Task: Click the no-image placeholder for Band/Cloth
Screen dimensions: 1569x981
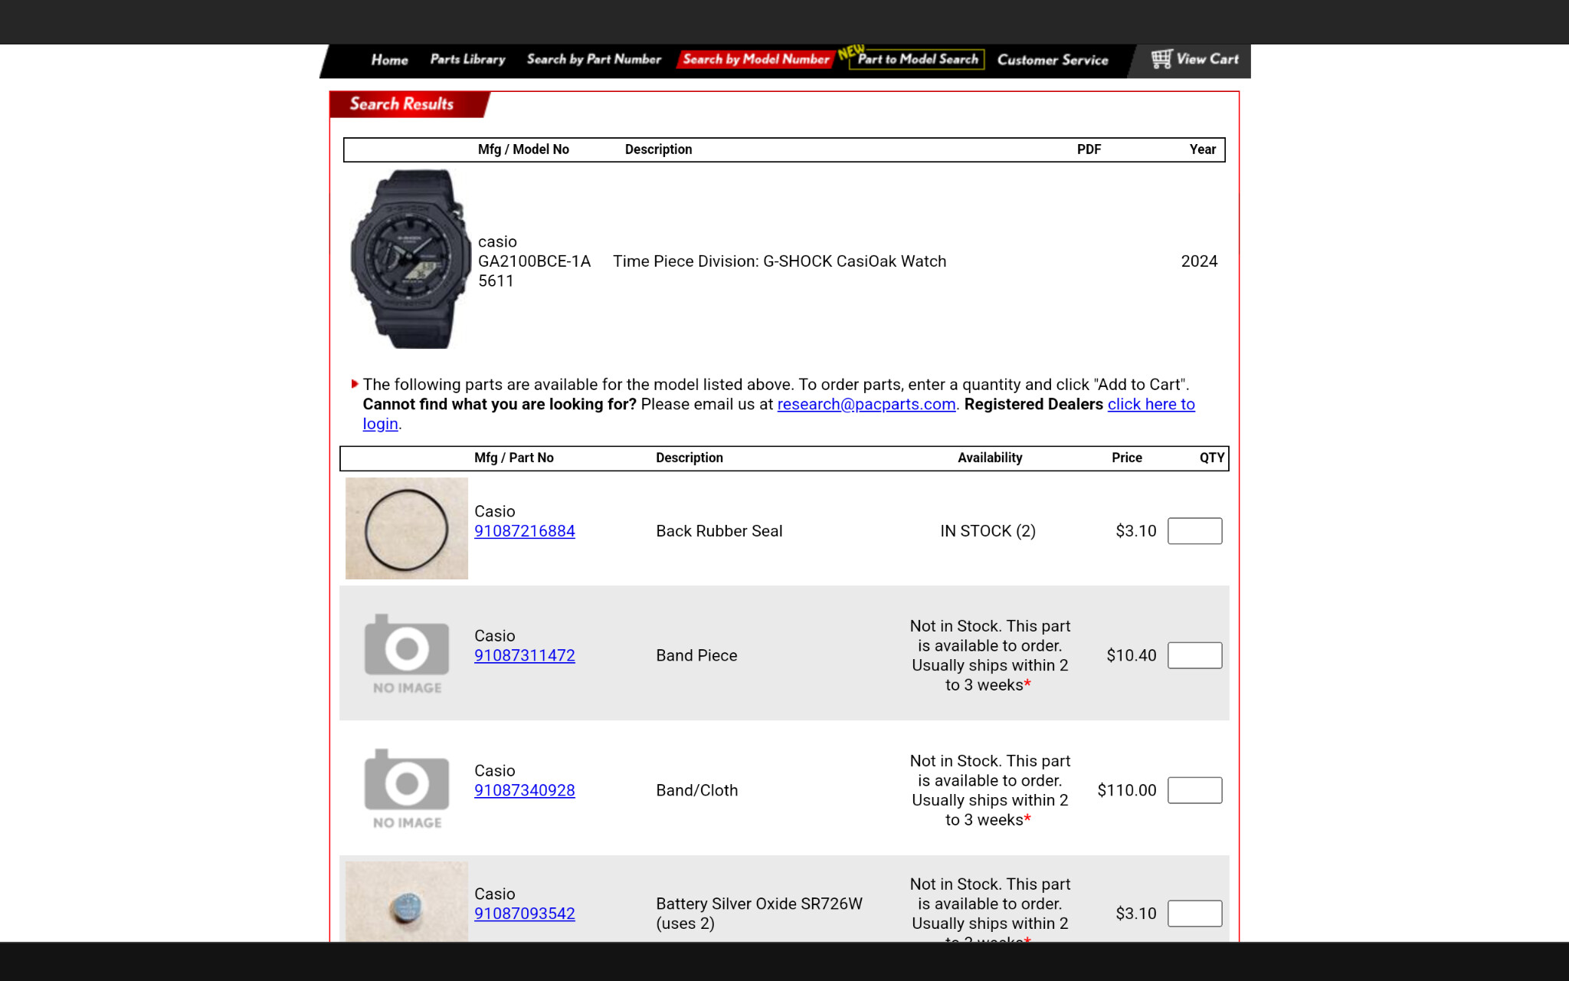Action: (x=407, y=789)
